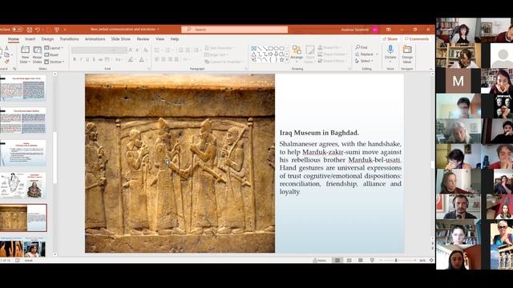Click the Clear Formatting icon
513x288 pixels.
[x=146, y=50]
